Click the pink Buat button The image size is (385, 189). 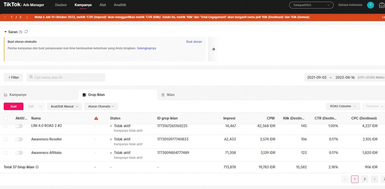tap(14, 107)
